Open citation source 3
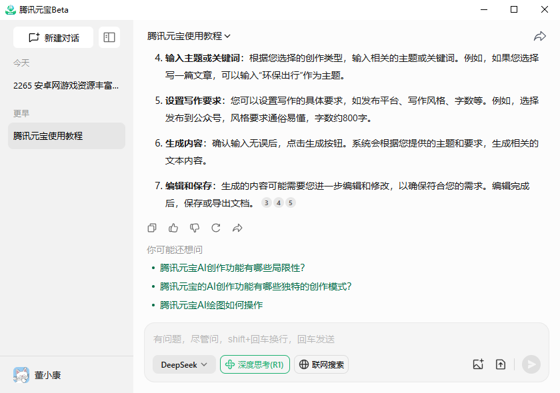The height and width of the screenshot is (393, 560). pos(266,202)
